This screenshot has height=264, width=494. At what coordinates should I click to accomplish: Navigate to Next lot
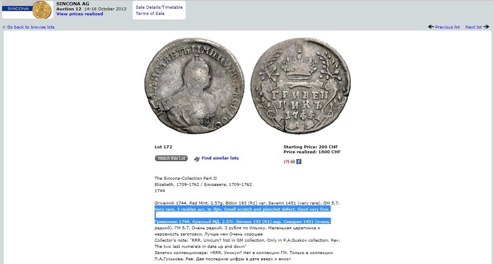click(473, 27)
